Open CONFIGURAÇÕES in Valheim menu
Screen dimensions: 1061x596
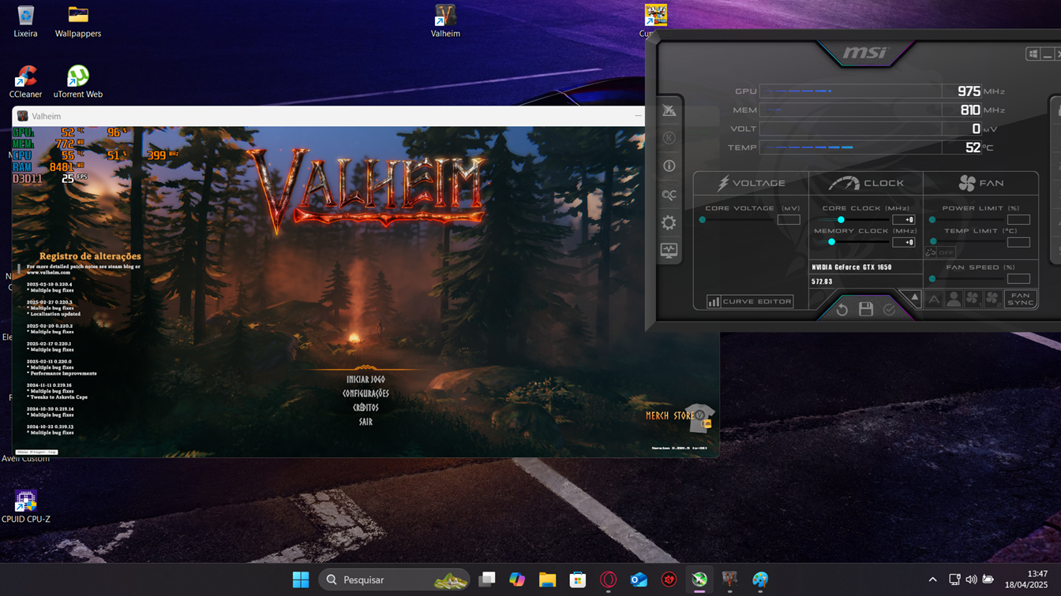coord(366,393)
